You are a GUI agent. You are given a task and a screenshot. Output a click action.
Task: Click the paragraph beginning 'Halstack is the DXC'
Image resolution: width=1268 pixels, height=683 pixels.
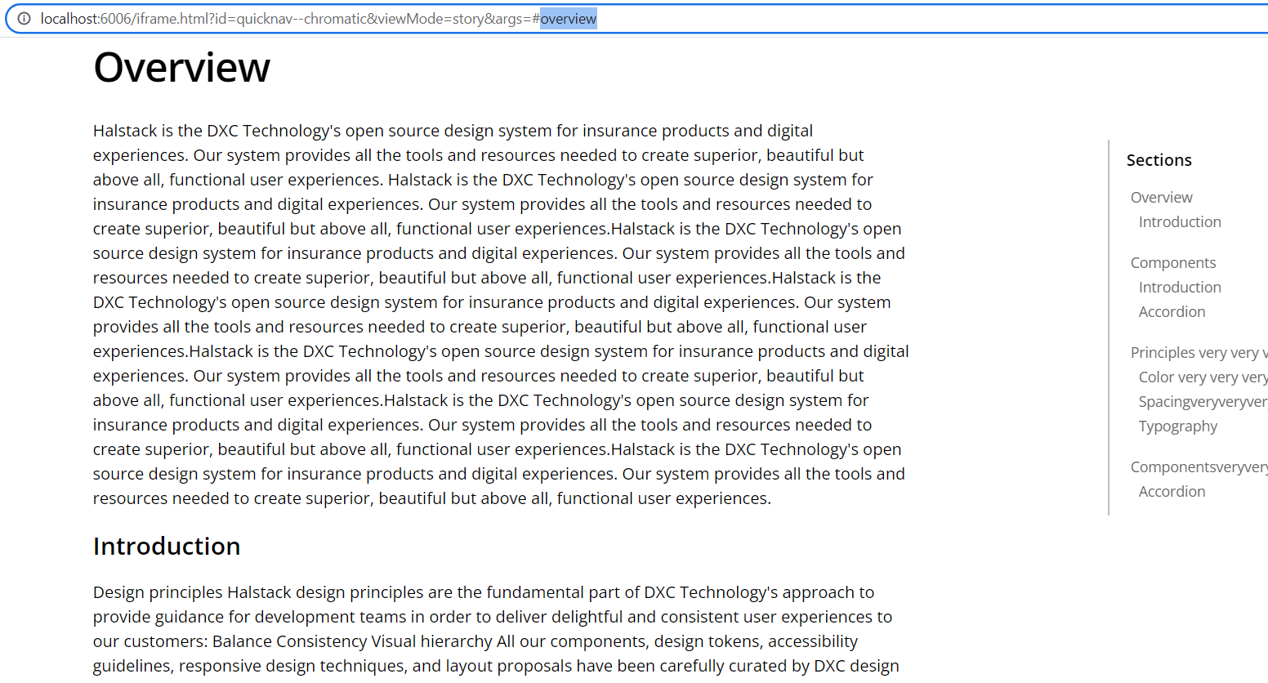501,315
